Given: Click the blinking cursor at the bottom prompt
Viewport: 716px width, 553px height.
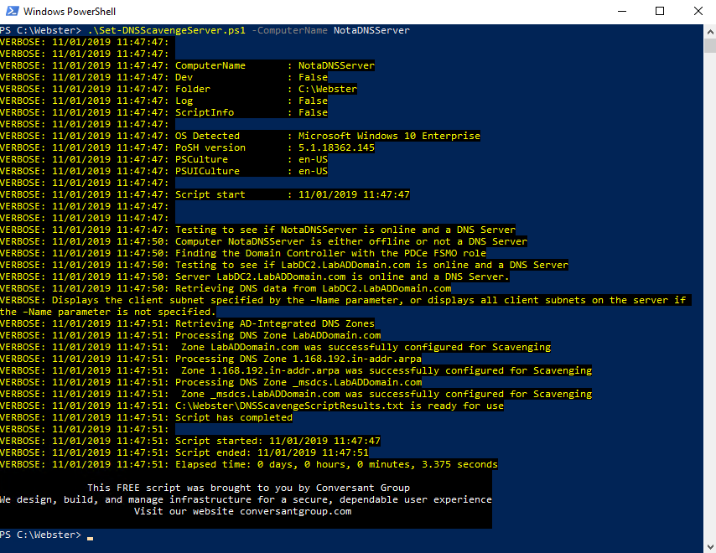Looking at the screenshot, I should pos(90,537).
